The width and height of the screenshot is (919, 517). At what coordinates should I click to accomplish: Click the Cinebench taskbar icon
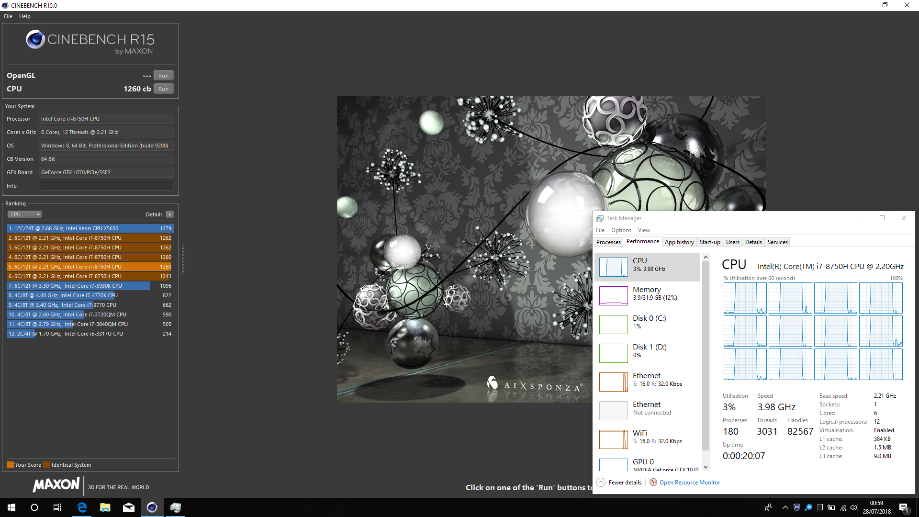pyautogui.click(x=152, y=507)
